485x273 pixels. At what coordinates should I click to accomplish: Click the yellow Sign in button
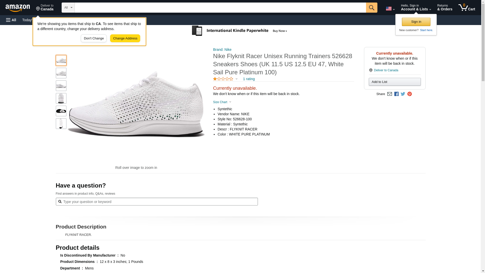[416, 22]
